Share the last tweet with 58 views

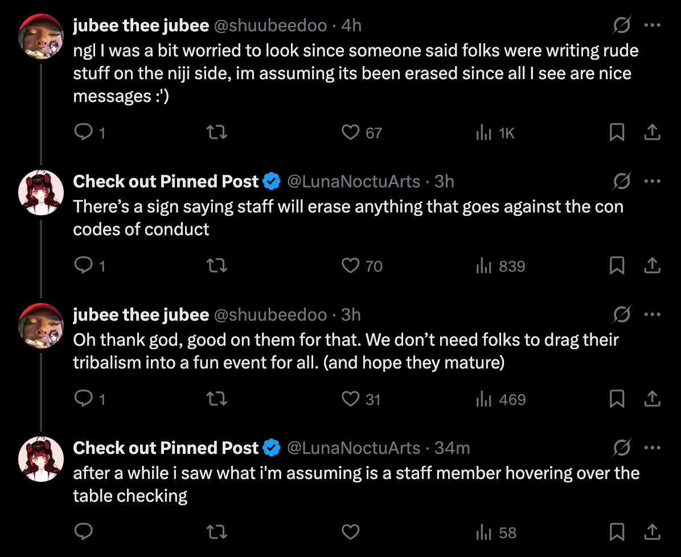652,533
